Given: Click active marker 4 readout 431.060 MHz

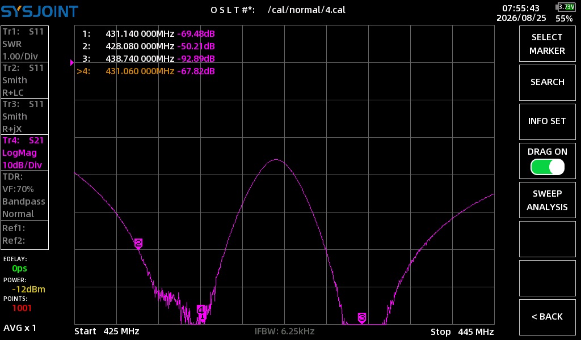Looking at the screenshot, I should [x=146, y=71].
